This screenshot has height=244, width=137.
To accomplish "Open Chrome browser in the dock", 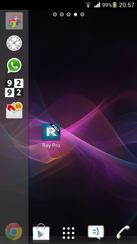I will pyautogui.click(x=14, y=231).
